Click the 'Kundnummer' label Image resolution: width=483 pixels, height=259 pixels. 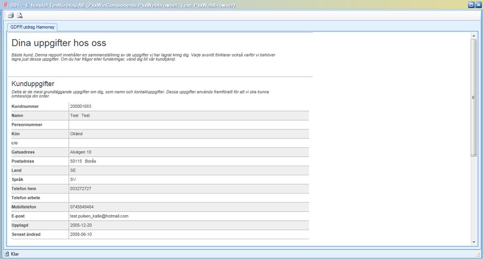pyautogui.click(x=25, y=106)
